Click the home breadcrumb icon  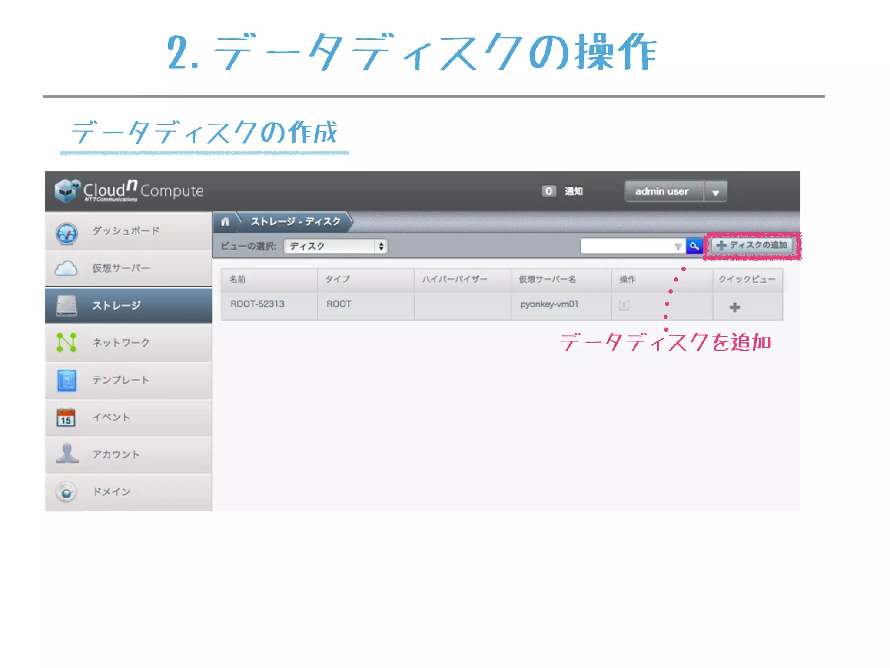[x=225, y=222]
